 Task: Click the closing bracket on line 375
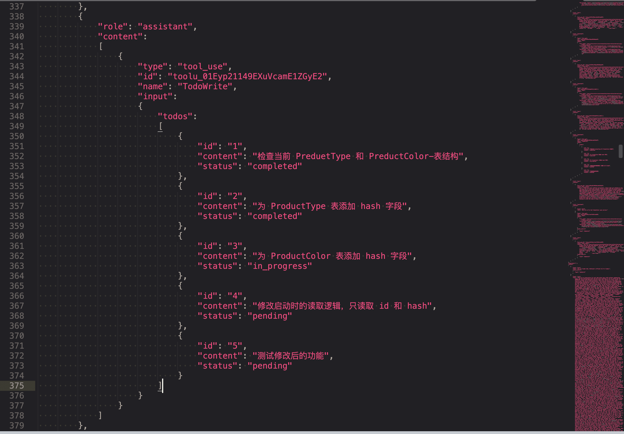[x=160, y=386]
